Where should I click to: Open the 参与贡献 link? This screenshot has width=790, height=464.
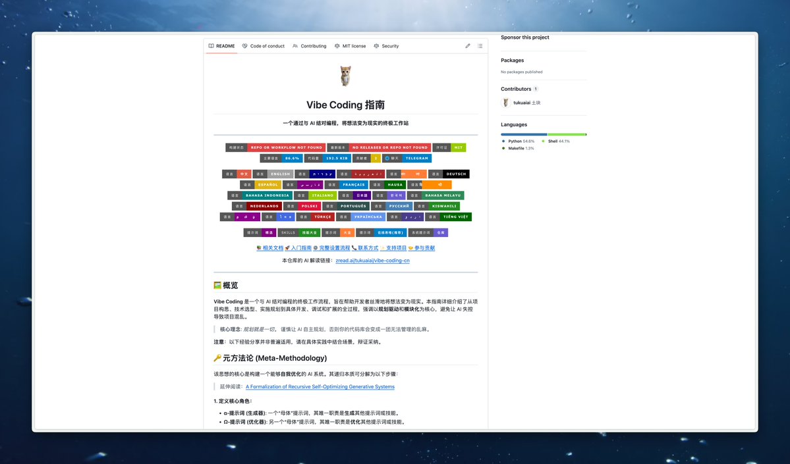[422, 248]
